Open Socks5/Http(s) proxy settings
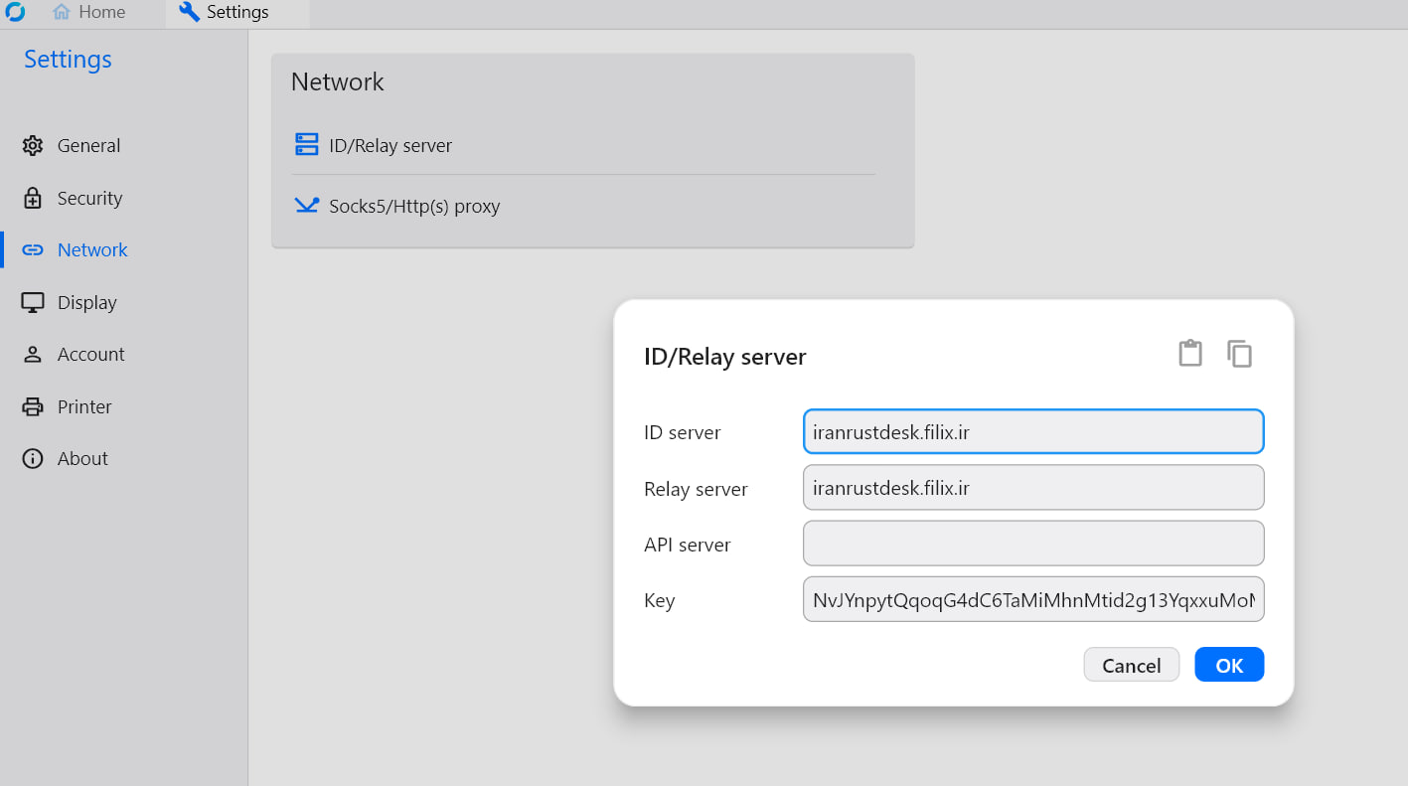1408x786 pixels. [413, 207]
